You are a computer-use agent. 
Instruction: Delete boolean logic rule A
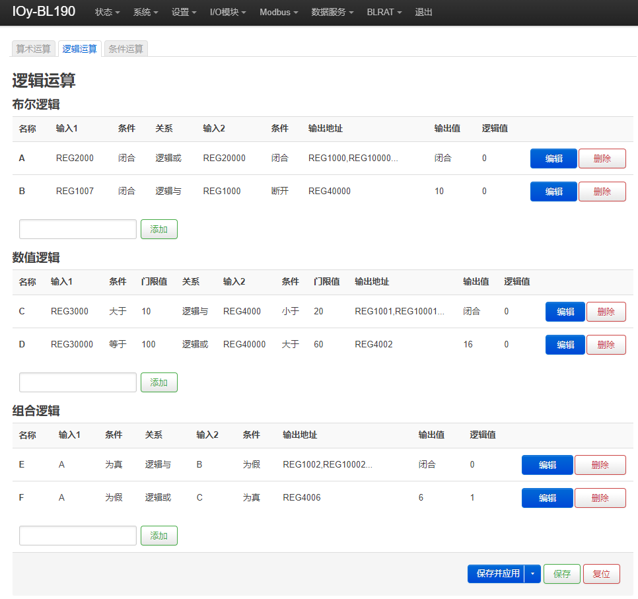[602, 159]
